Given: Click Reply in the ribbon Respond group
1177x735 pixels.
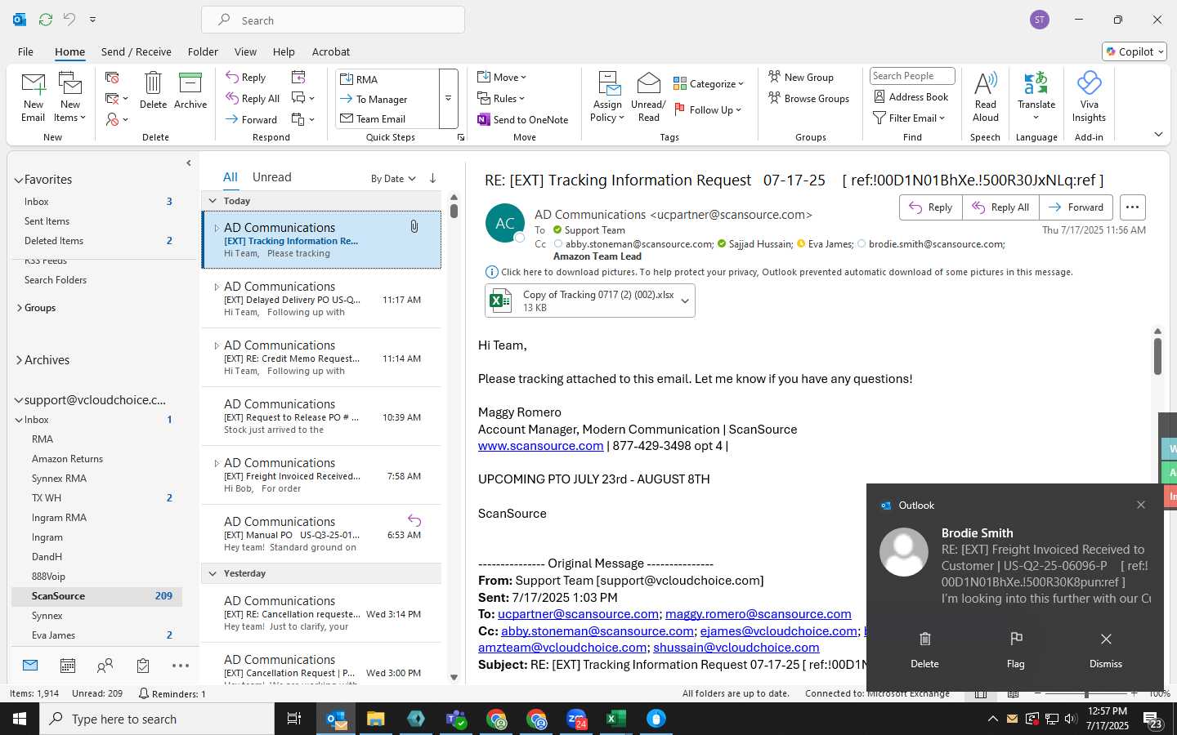Looking at the screenshot, I should pyautogui.click(x=246, y=78).
